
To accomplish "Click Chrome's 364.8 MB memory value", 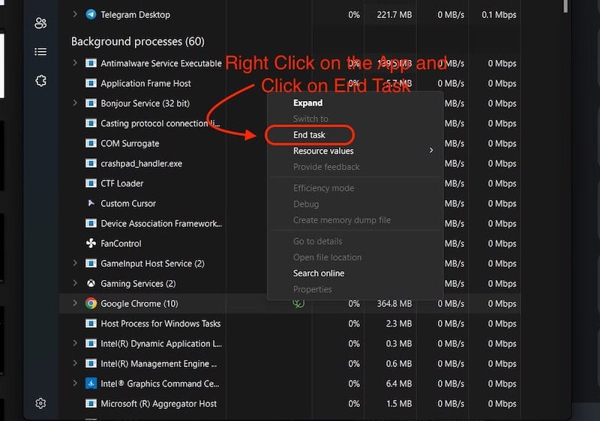I will [x=394, y=303].
